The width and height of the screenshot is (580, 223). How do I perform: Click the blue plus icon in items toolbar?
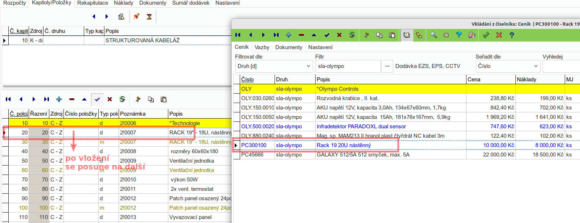coord(59,99)
